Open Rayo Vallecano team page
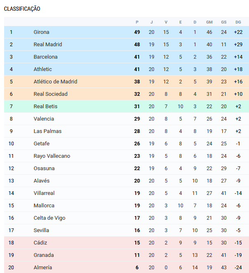The height and width of the screenshot is (273, 249). point(52,156)
